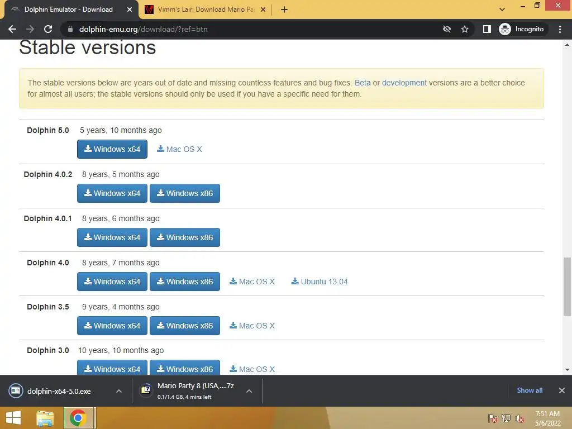
Task: Click the forward navigation arrow
Action: click(x=30, y=29)
